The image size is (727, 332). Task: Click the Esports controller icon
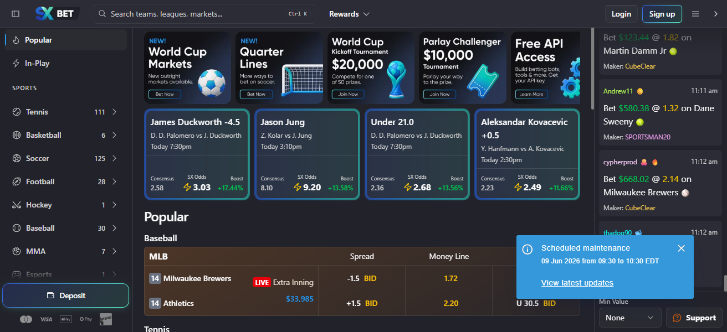pyautogui.click(x=16, y=274)
